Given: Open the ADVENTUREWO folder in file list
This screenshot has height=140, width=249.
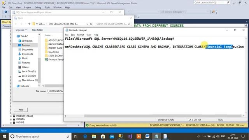Looking at the screenshot, I should coord(54,40).
